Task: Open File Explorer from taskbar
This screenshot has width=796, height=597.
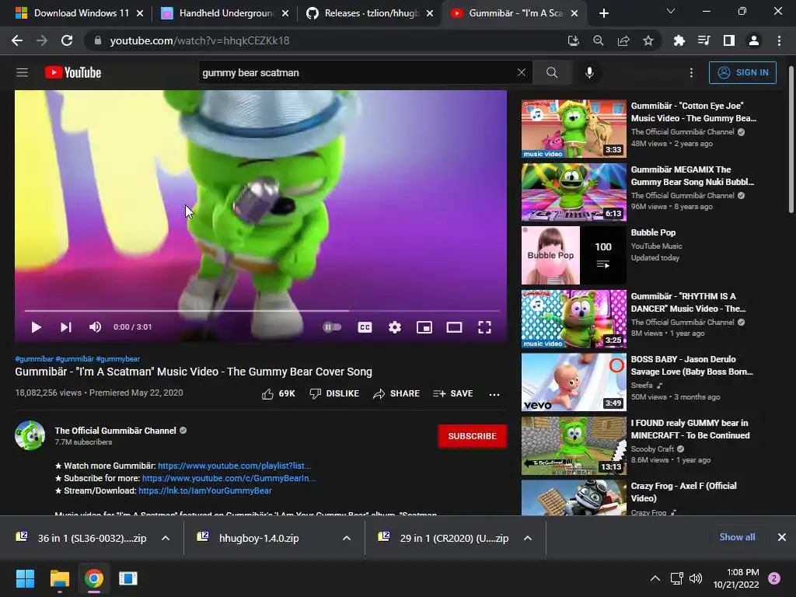Action: coord(59,578)
